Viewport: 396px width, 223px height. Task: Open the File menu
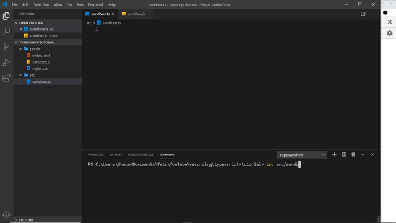15,4
